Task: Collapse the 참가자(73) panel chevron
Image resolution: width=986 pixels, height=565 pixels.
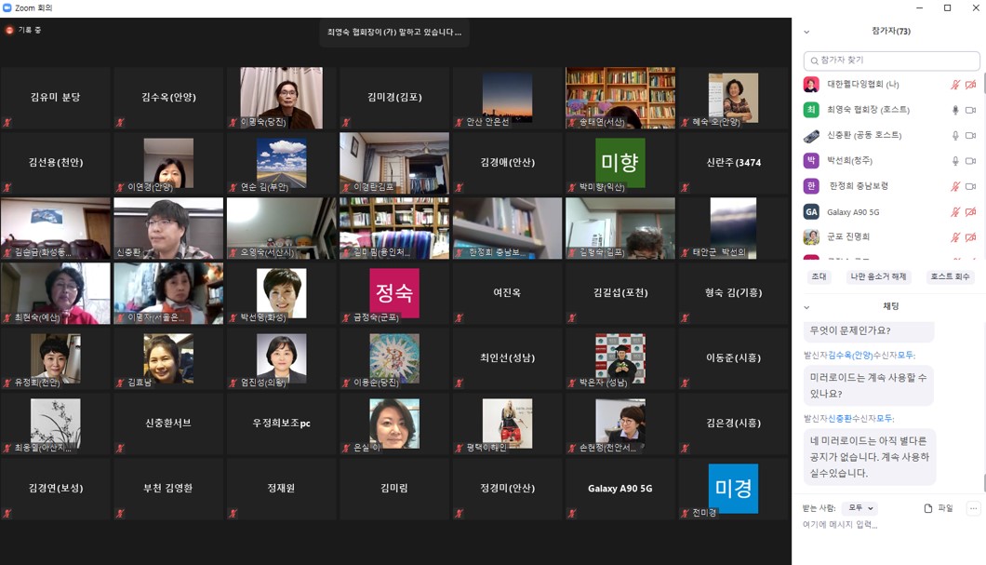Action: coord(806,32)
